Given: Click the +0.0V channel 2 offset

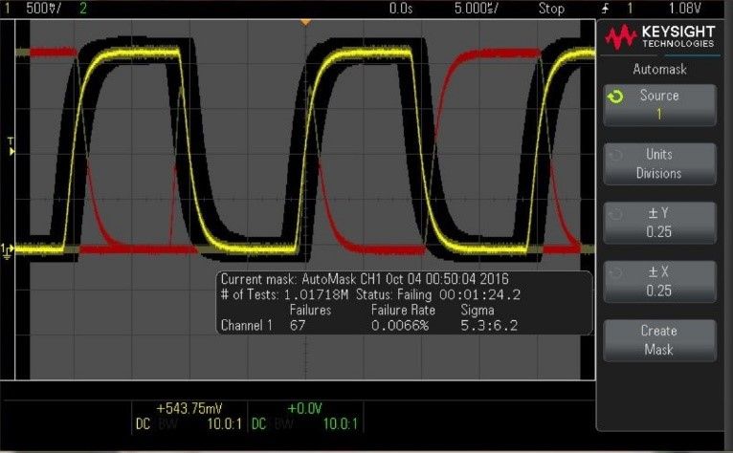Looking at the screenshot, I should point(304,409).
